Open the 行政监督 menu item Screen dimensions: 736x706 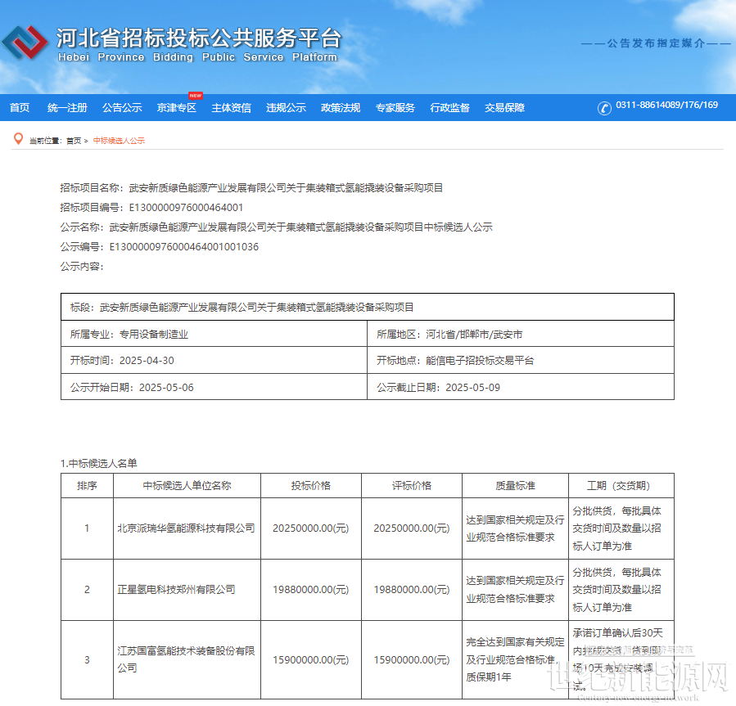point(449,108)
